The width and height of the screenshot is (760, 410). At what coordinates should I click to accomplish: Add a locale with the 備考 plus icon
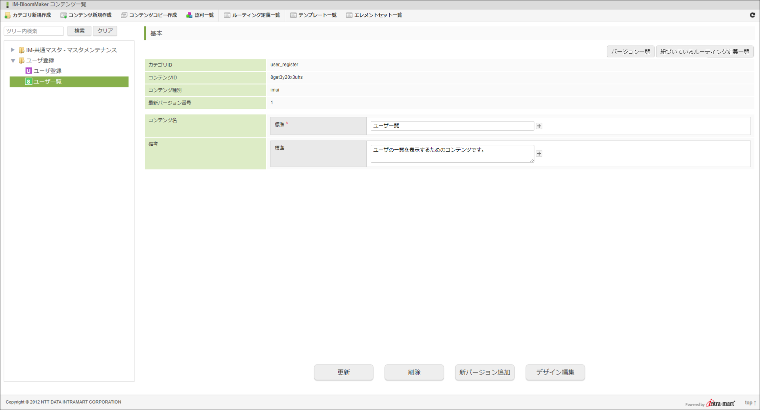tap(539, 154)
